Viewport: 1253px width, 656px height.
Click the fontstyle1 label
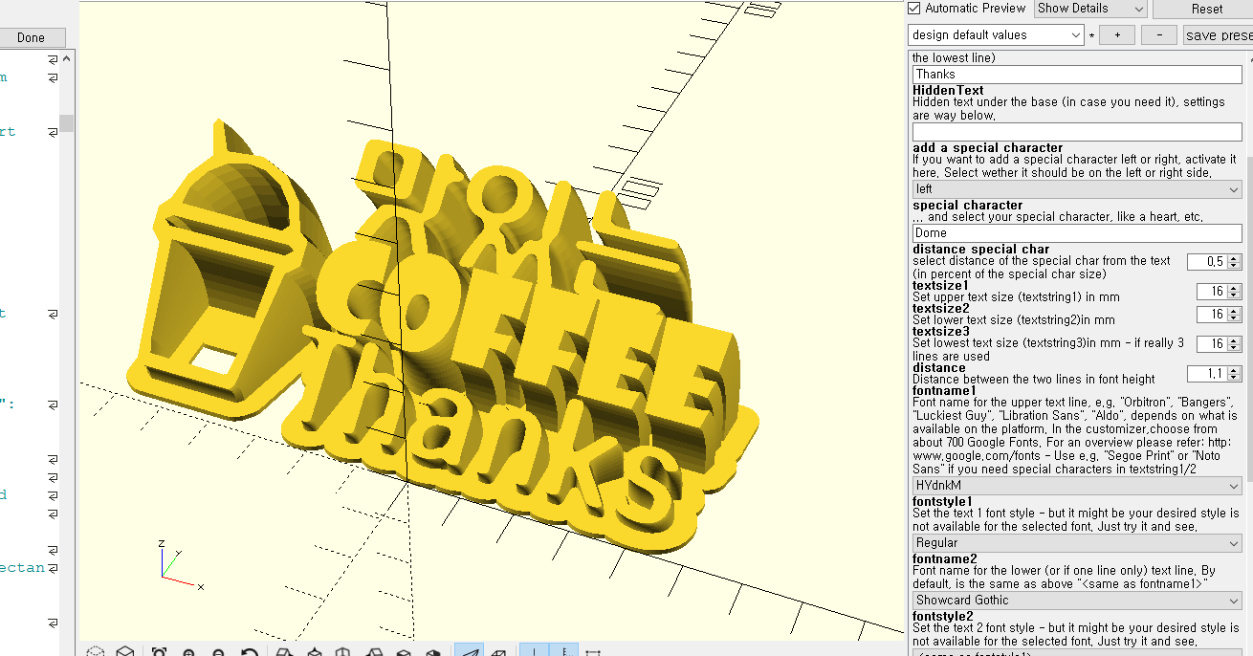tap(942, 501)
